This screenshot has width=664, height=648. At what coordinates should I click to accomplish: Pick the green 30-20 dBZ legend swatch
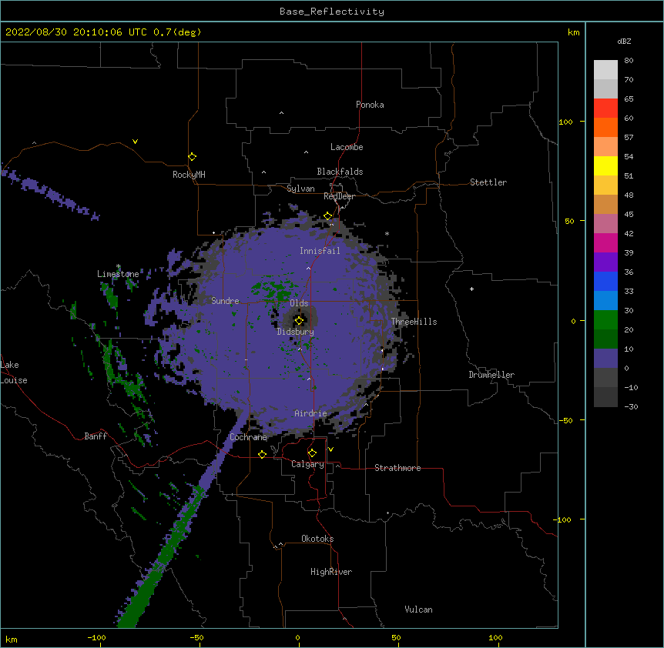coord(605,320)
